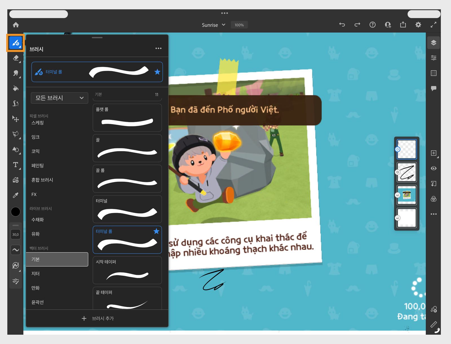Choose the 끝 테이퍼 brush
The height and width of the screenshot is (344, 451).
(127, 298)
